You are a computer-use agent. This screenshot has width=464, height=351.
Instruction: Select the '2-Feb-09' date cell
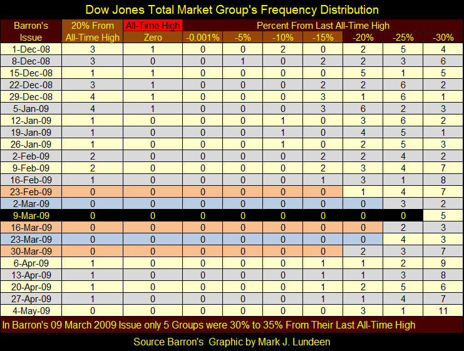click(x=31, y=156)
